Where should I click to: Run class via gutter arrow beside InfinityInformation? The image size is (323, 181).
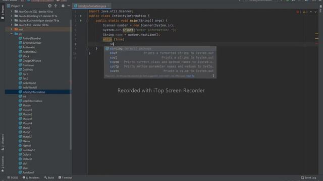tap(81, 16)
